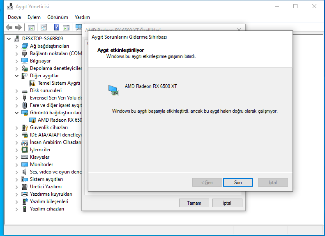Screen dimensions: 325x236
Task: Click the wizard title Aygıt Sorunlarını Giderme Sihirbazı
Action: pos(129,37)
